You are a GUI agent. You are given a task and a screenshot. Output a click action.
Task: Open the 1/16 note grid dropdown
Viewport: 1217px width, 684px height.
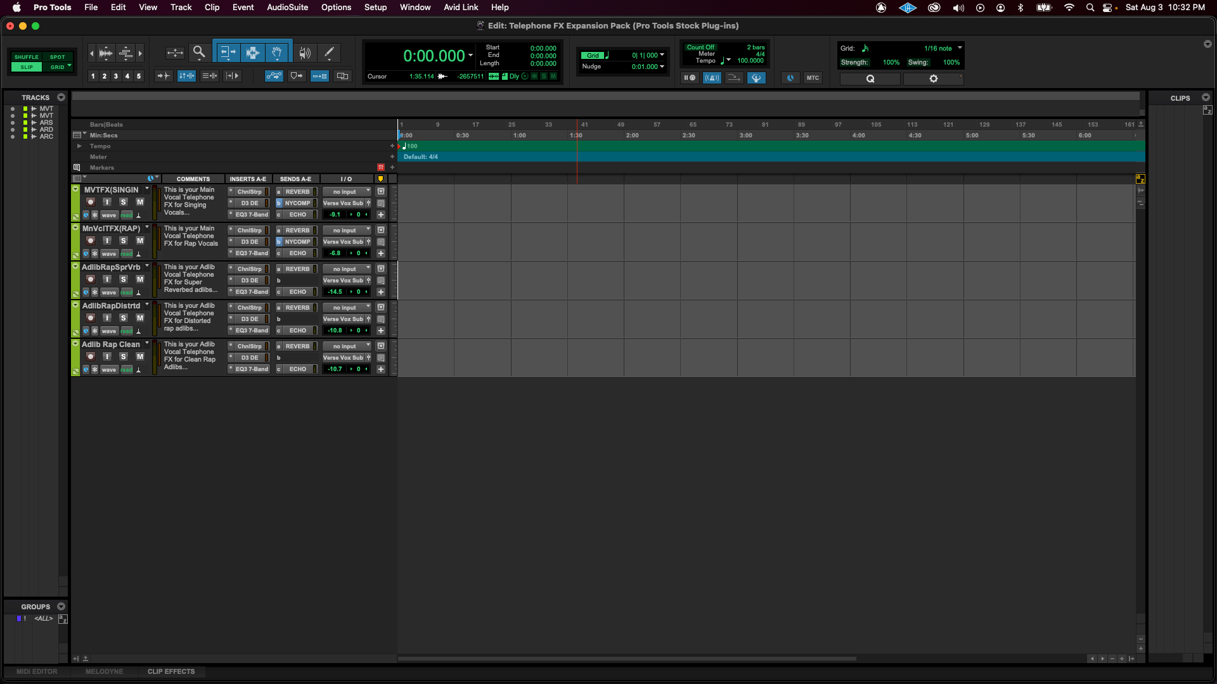pos(943,48)
